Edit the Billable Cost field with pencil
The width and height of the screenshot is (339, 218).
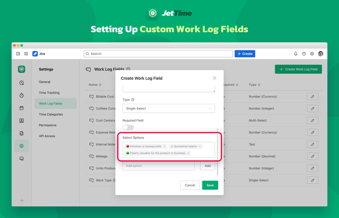point(313,96)
